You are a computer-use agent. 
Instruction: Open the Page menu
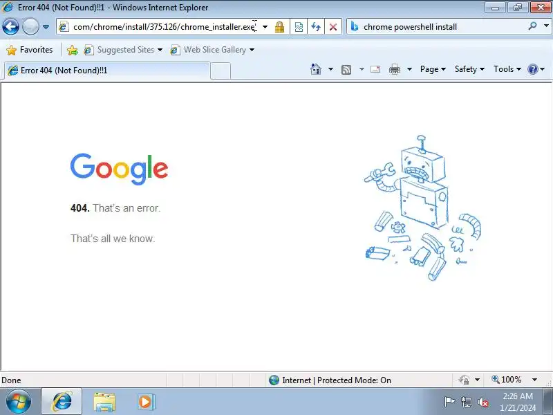[433, 69]
